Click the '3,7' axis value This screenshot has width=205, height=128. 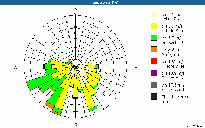tap(75, 39)
